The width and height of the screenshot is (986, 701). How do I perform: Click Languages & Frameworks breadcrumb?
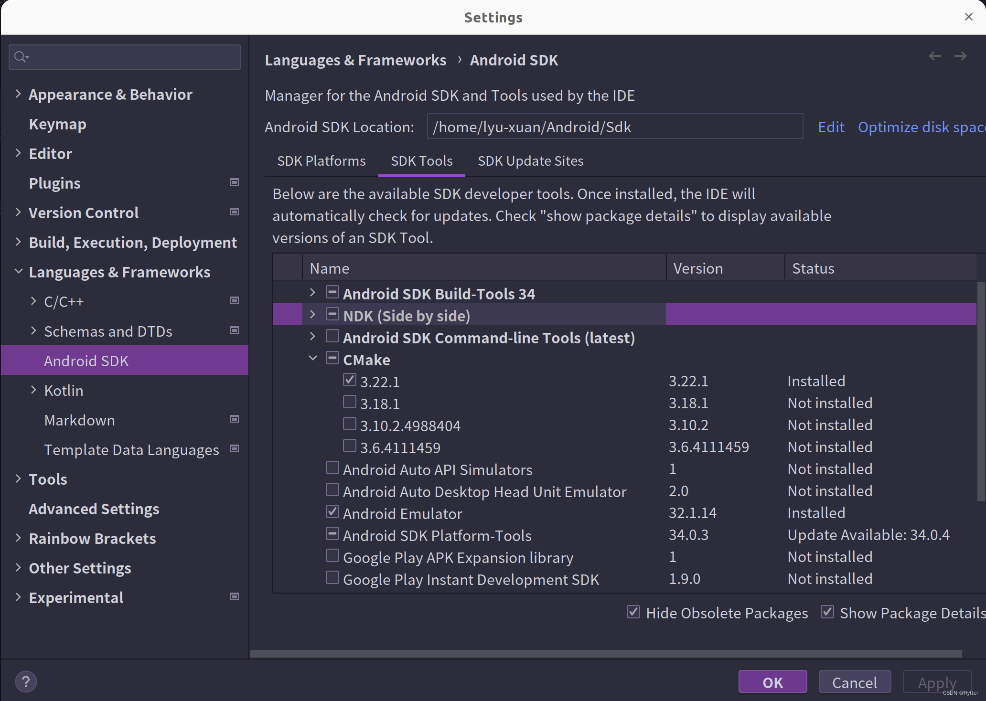click(355, 60)
